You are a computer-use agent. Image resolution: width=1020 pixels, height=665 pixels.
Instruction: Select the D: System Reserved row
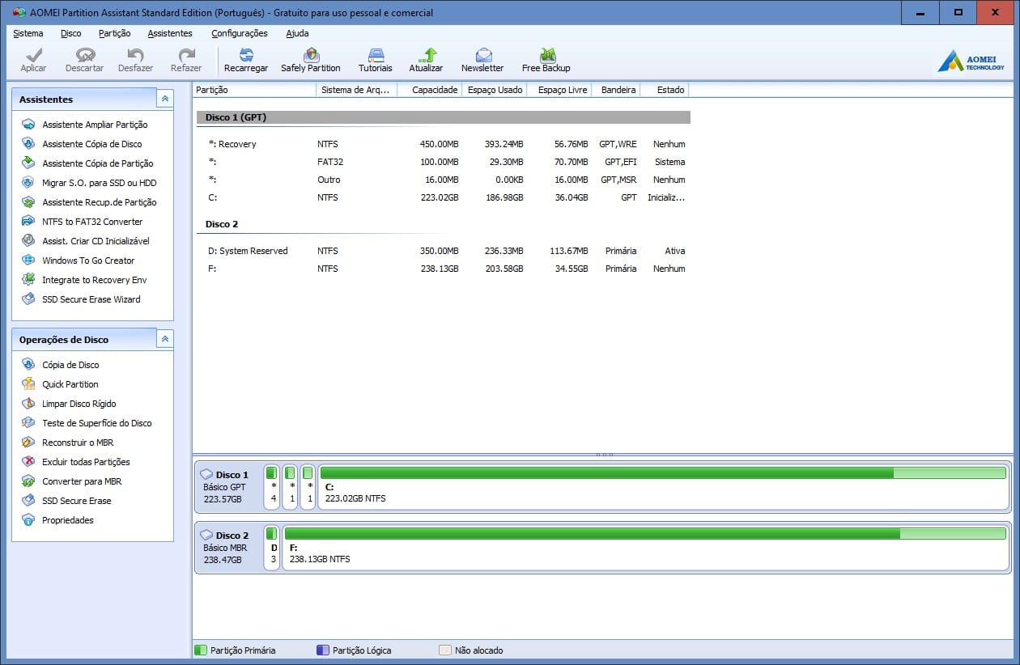(x=443, y=251)
